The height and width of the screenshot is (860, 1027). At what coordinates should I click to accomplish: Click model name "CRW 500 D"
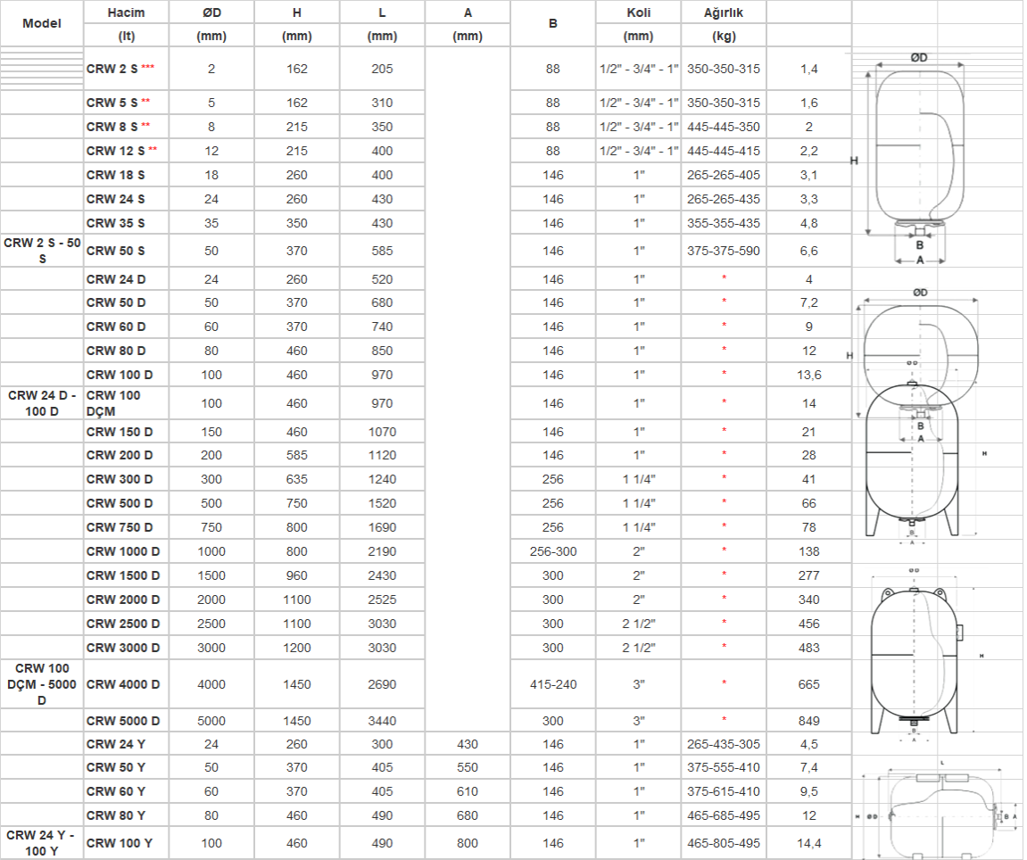coord(120,504)
